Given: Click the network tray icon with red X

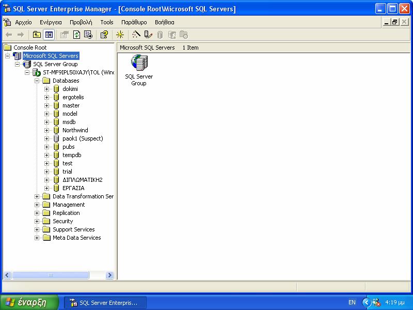Looking at the screenshot, I should tap(376, 302).
